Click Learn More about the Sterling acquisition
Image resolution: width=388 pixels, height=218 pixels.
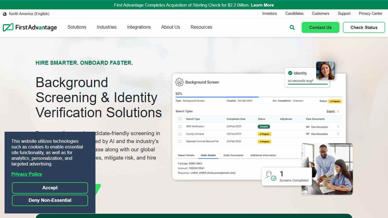pyautogui.click(x=262, y=5)
